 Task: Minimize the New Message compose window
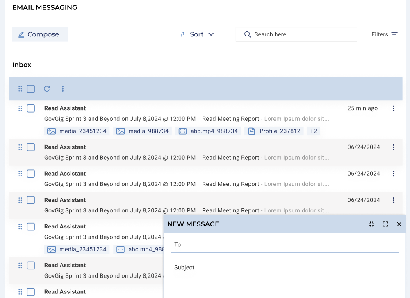click(x=371, y=224)
